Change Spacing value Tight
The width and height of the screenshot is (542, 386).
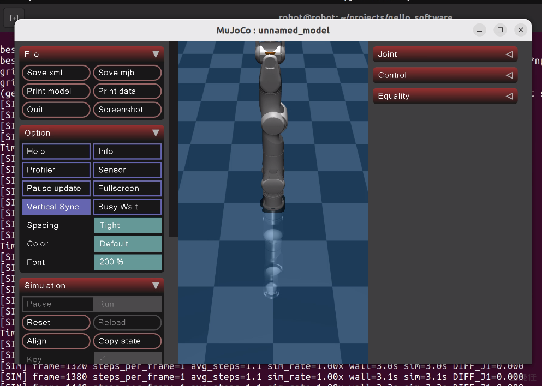click(x=128, y=225)
